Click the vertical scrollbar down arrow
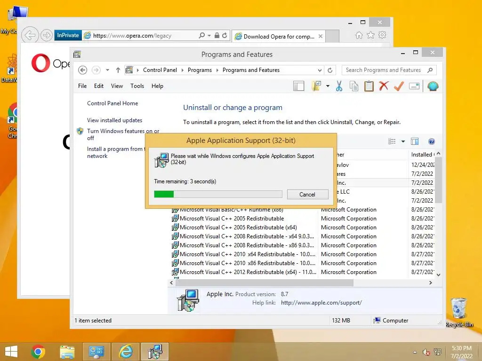The height and width of the screenshot is (361, 482). click(x=439, y=275)
